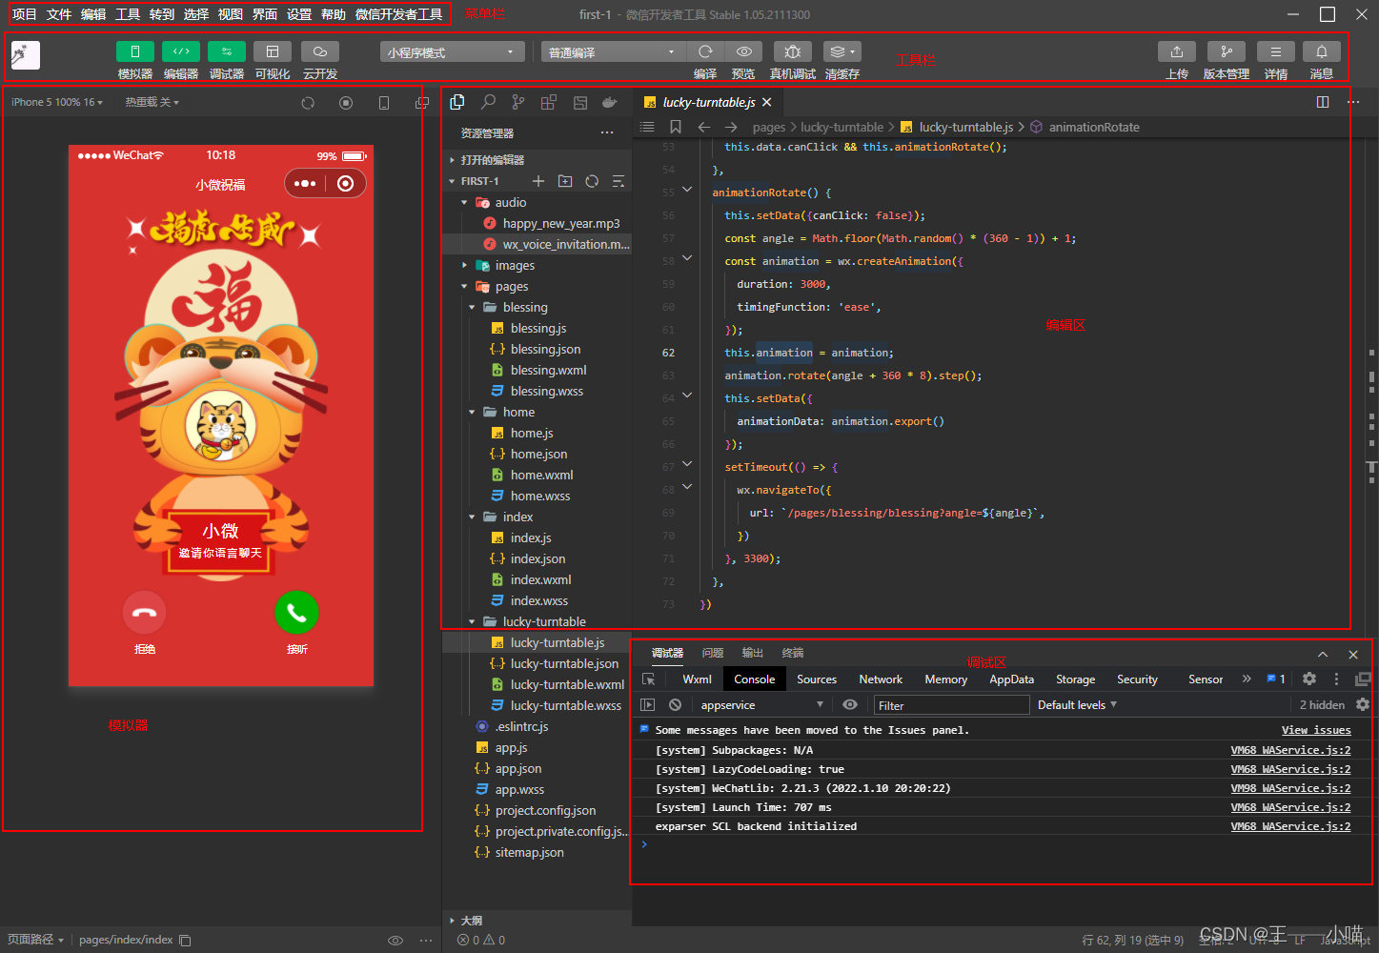This screenshot has height=953, width=1379.
Task: Open the 清缓存 clear cache dropdown
Action: (842, 51)
